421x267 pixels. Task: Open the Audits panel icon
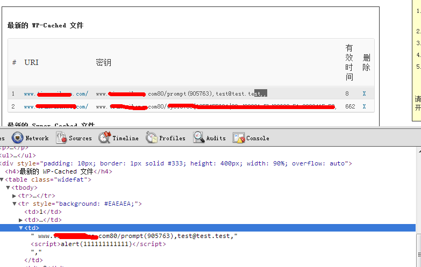pos(199,138)
